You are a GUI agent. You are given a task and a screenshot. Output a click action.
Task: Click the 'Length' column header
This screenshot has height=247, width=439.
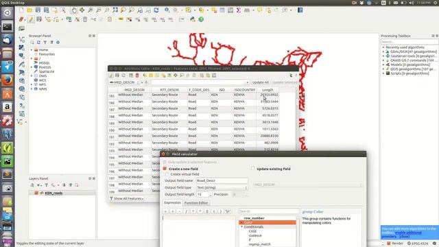(268, 90)
